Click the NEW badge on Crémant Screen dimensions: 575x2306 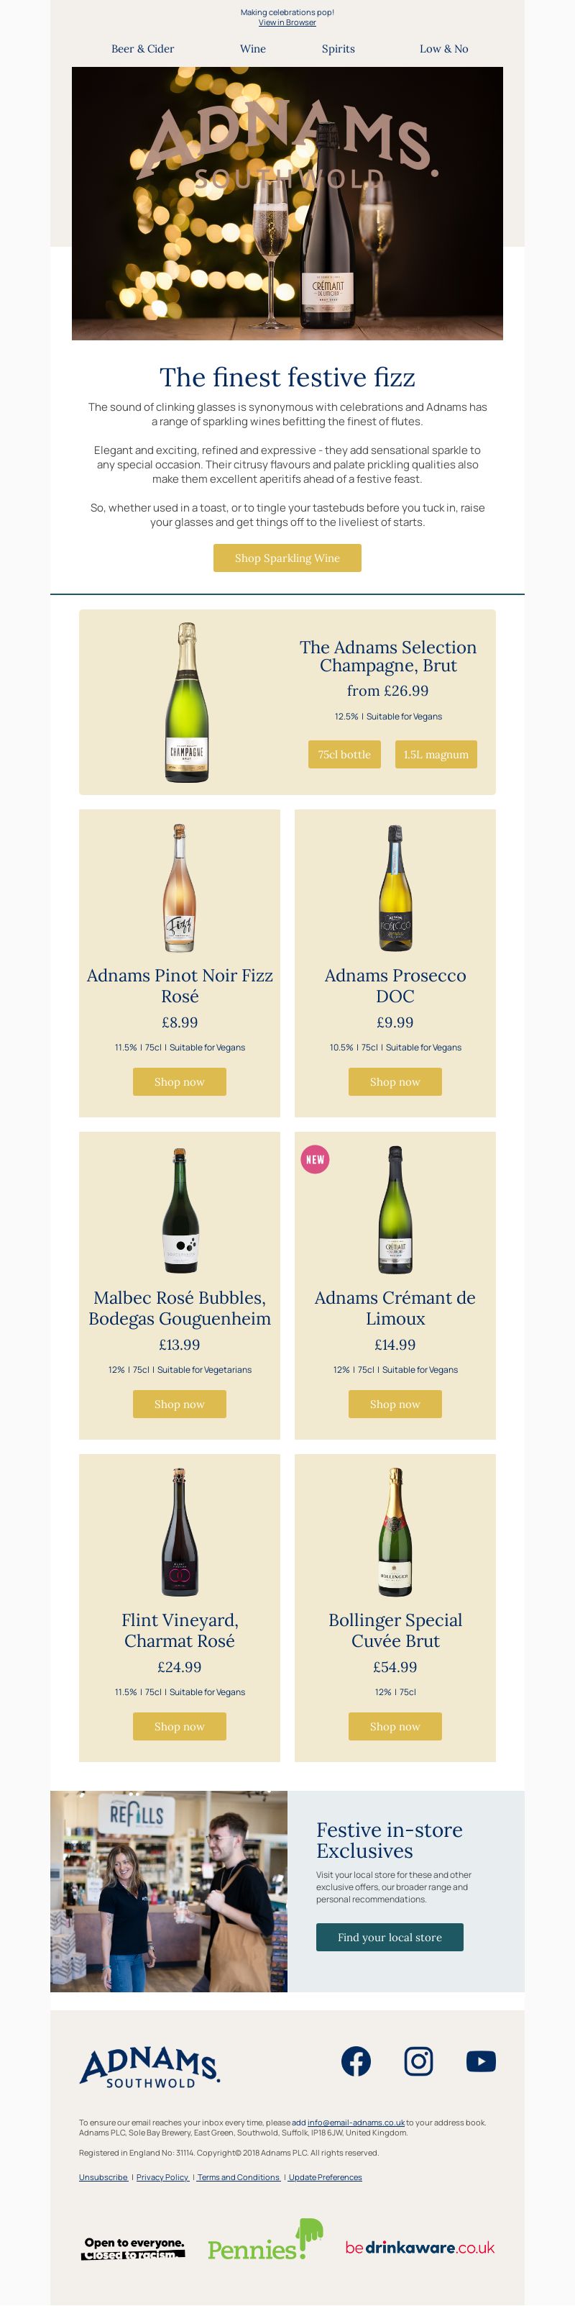pyautogui.click(x=315, y=1159)
